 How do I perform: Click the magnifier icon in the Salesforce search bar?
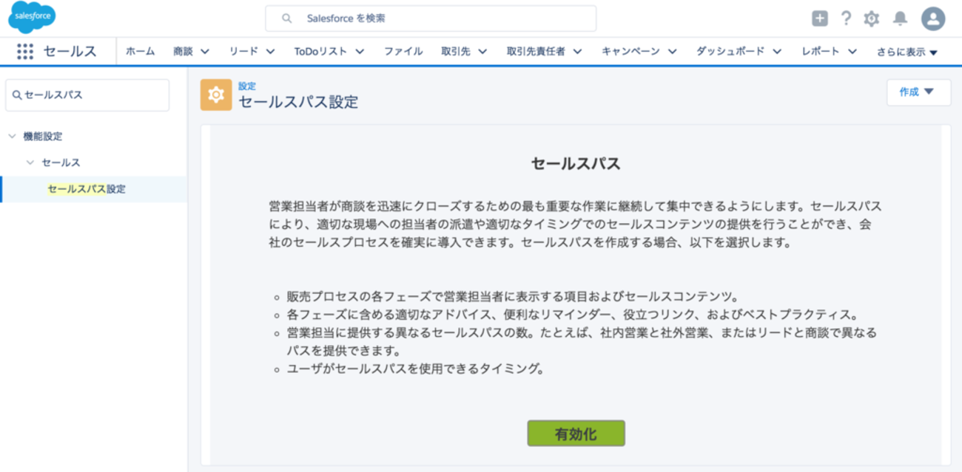pos(287,18)
